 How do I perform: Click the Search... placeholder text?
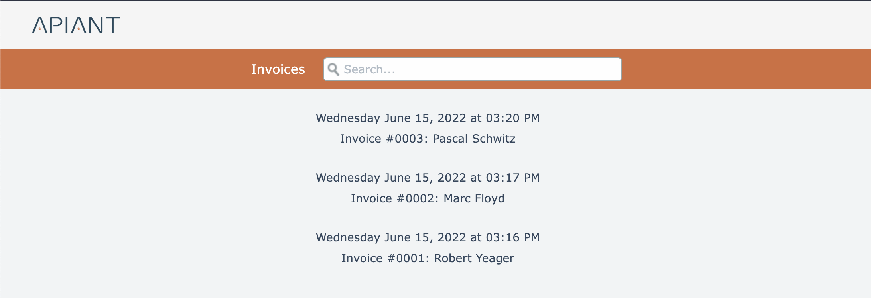[x=369, y=69]
